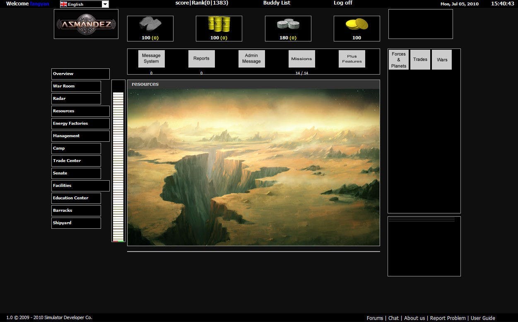Click the Asmandez logo
The height and width of the screenshot is (322, 518).
pos(86,24)
